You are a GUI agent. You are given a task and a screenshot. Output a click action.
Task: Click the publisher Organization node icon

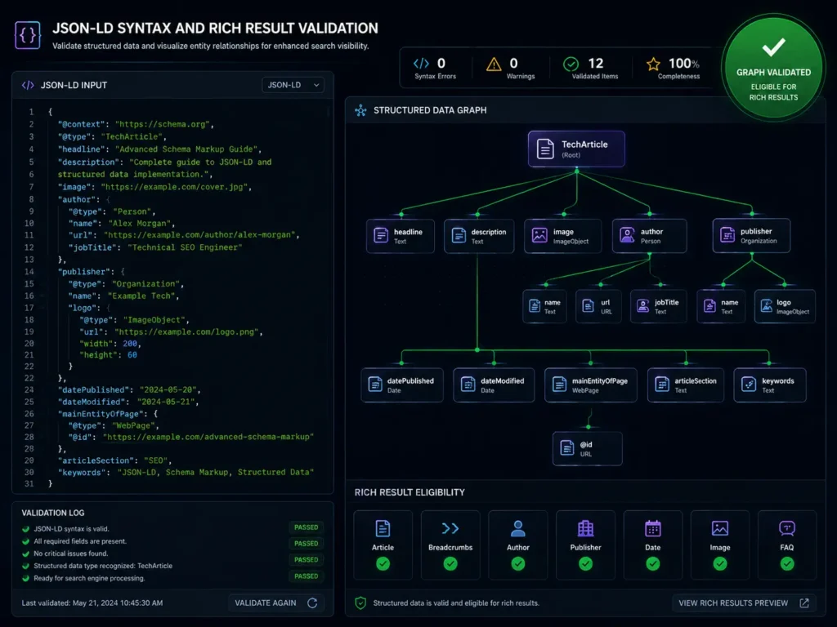[x=727, y=234]
